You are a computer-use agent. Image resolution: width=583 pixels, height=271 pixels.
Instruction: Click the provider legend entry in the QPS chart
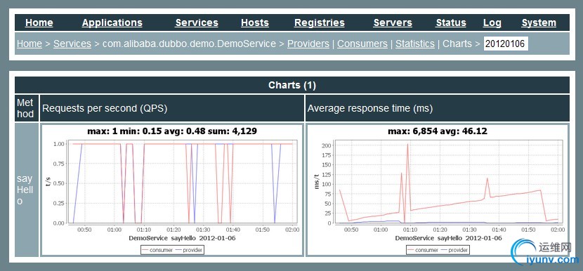tap(188, 250)
